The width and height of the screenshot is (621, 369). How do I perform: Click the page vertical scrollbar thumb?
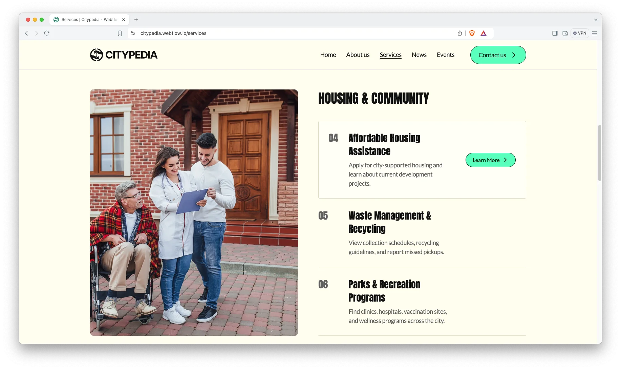(x=599, y=152)
